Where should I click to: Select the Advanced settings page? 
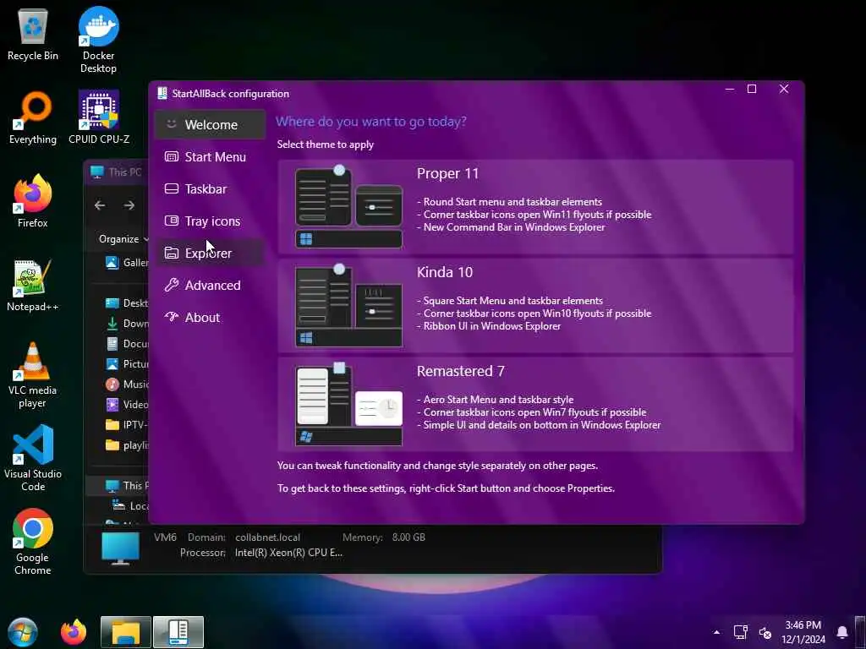(210, 285)
